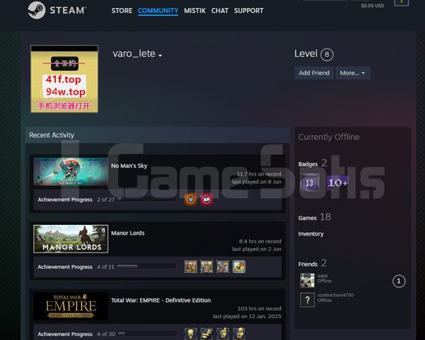Click fourth Total War EMPIRE achievement icon

coord(239,334)
